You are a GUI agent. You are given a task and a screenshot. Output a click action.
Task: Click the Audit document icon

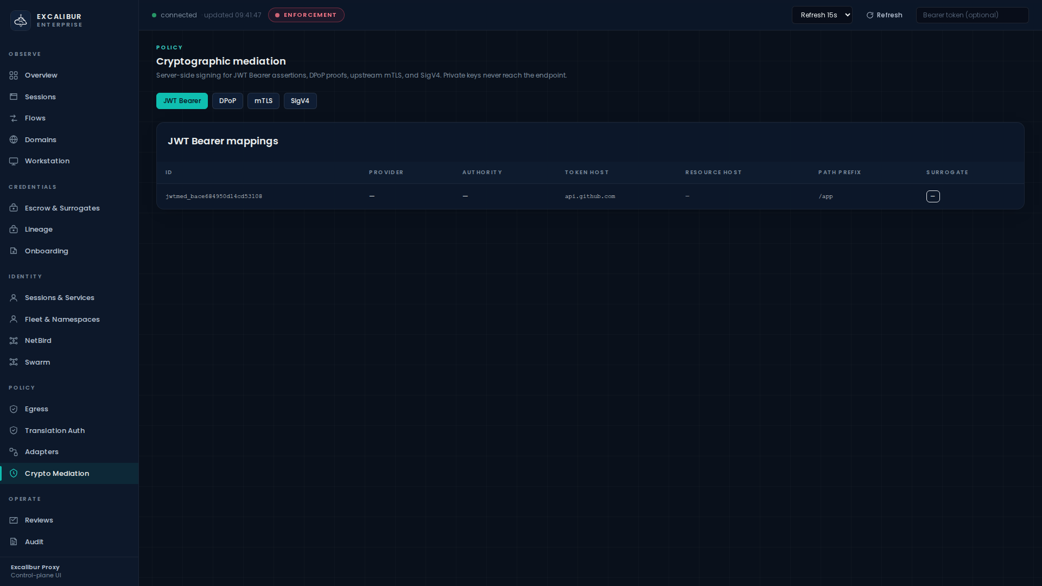14,542
